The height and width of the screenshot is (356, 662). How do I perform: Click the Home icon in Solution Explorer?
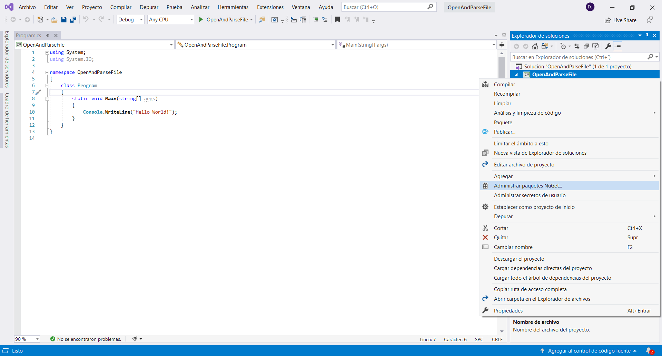[x=535, y=46]
